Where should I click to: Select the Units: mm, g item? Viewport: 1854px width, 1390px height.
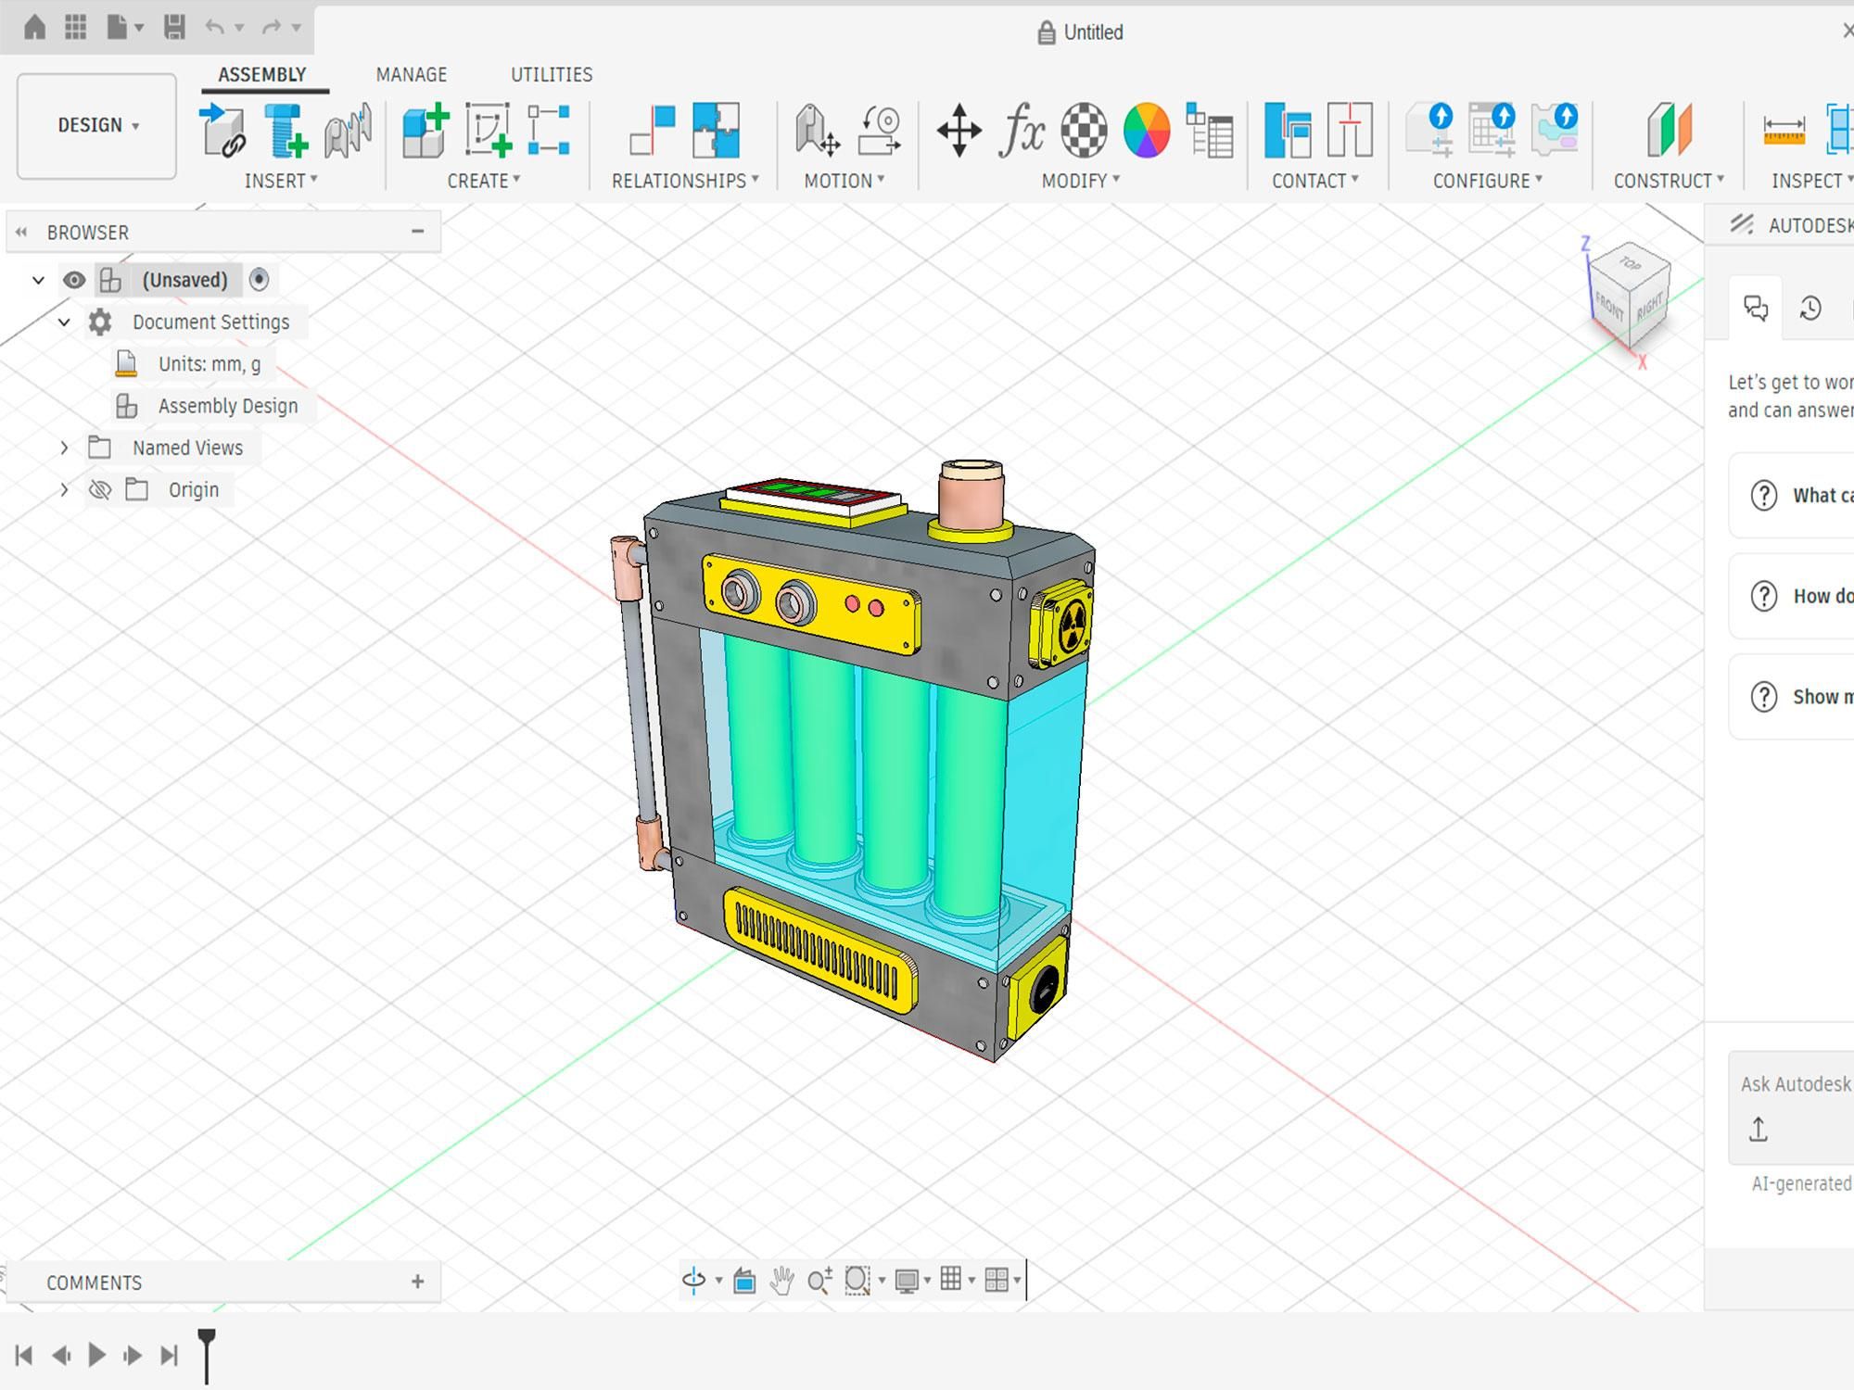point(210,364)
